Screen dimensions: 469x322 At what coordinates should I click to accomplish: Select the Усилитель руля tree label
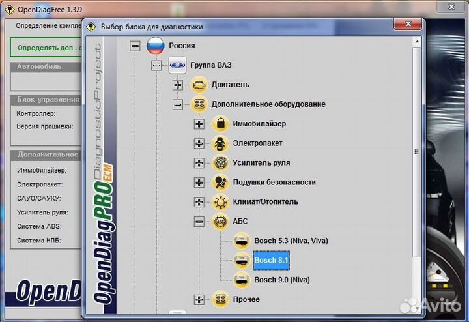(x=261, y=163)
